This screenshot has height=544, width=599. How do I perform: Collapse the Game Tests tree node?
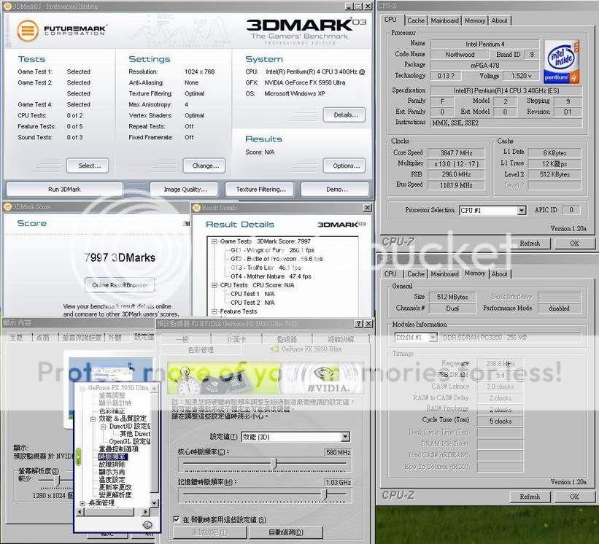pyautogui.click(x=215, y=241)
